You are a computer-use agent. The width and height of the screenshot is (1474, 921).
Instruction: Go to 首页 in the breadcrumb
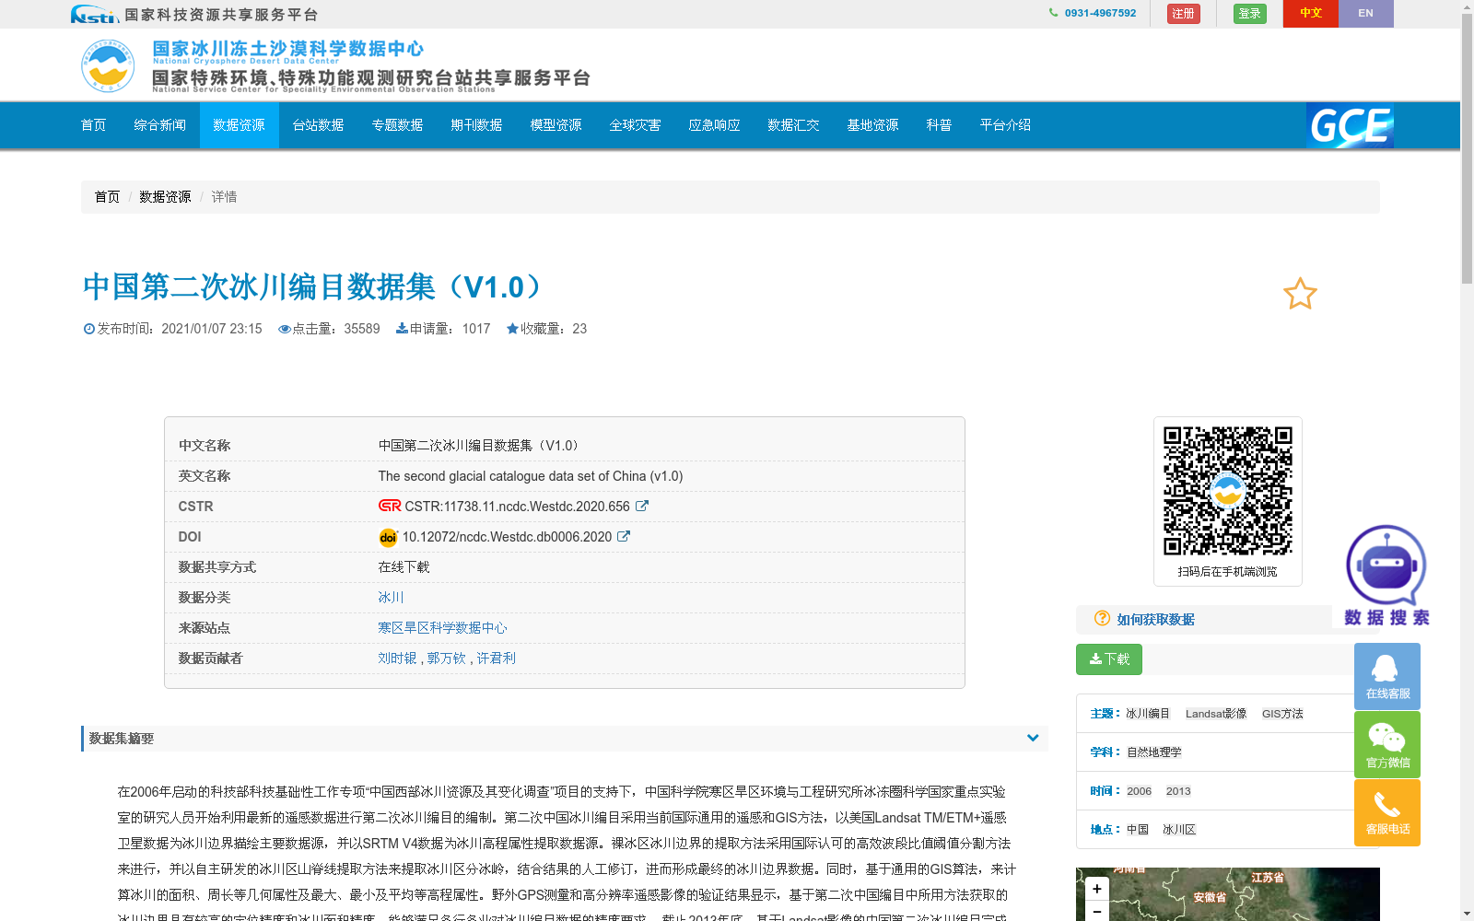(x=108, y=197)
